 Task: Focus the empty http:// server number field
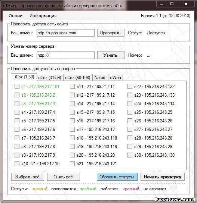tap(65, 55)
